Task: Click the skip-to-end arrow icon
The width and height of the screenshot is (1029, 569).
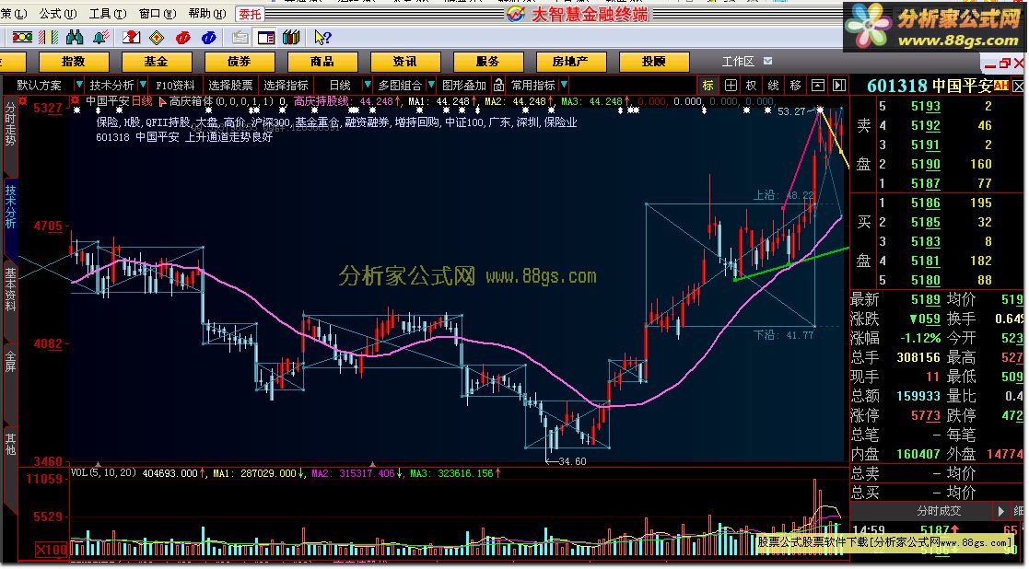Action: click(838, 86)
